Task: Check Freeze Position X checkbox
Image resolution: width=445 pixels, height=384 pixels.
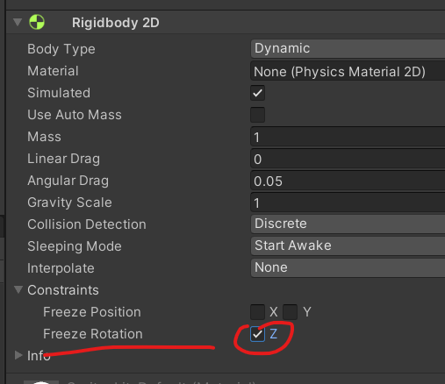Action: (257, 312)
